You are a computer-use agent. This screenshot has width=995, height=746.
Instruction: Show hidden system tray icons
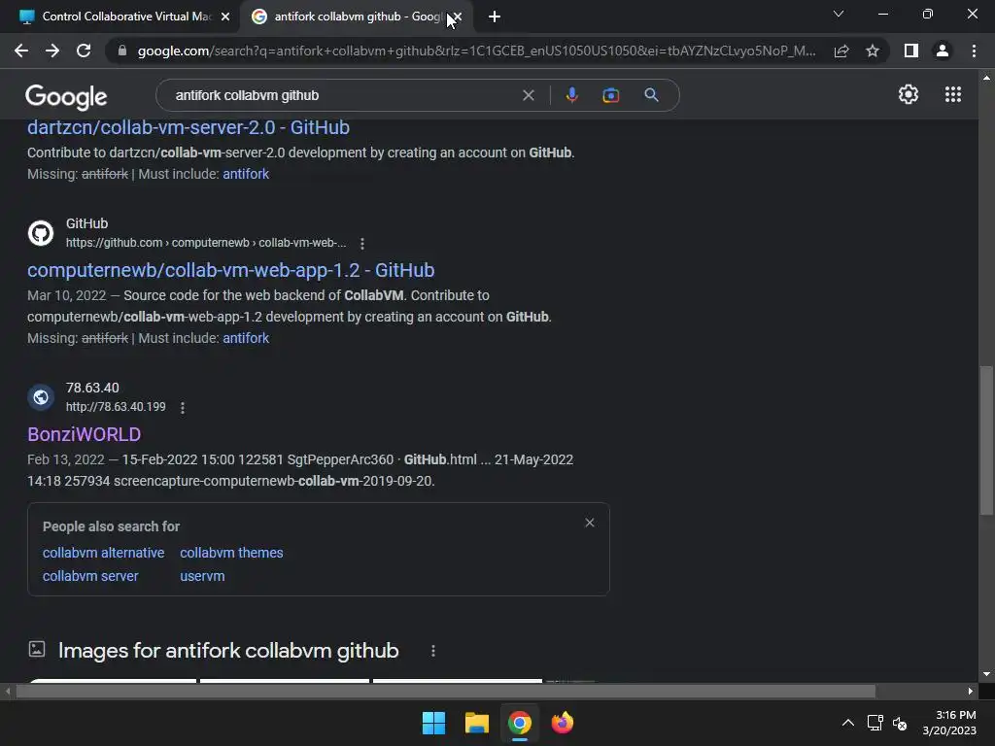click(x=847, y=723)
